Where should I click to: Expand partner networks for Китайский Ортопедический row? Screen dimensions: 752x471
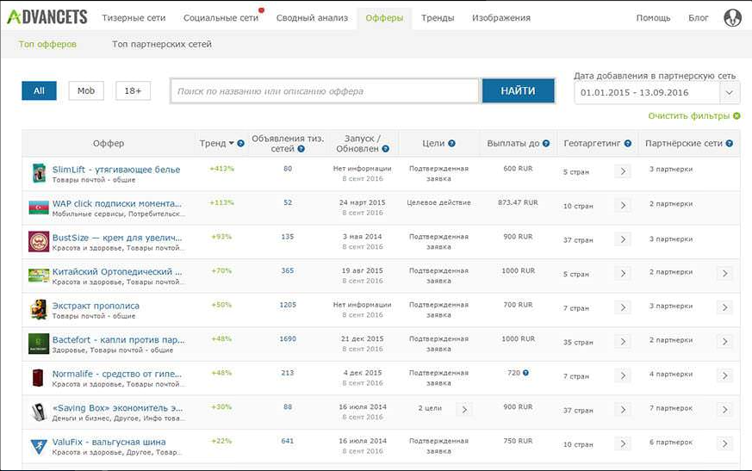point(724,274)
